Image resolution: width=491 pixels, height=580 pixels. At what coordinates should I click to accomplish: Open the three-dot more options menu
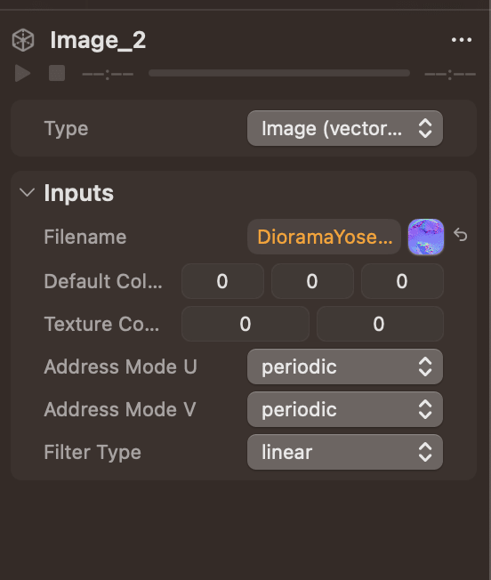click(462, 39)
